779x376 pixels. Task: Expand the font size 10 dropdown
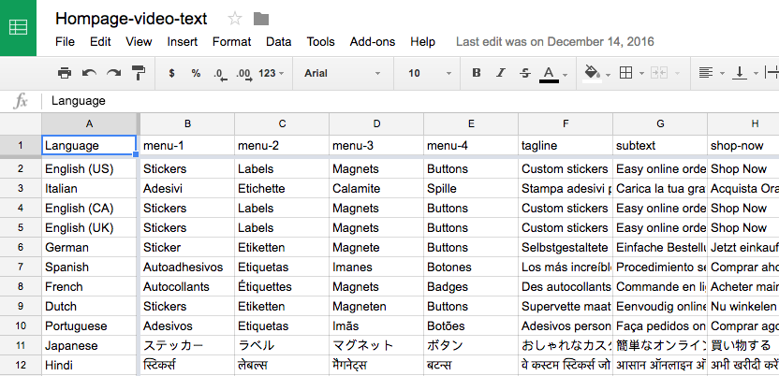tap(426, 73)
